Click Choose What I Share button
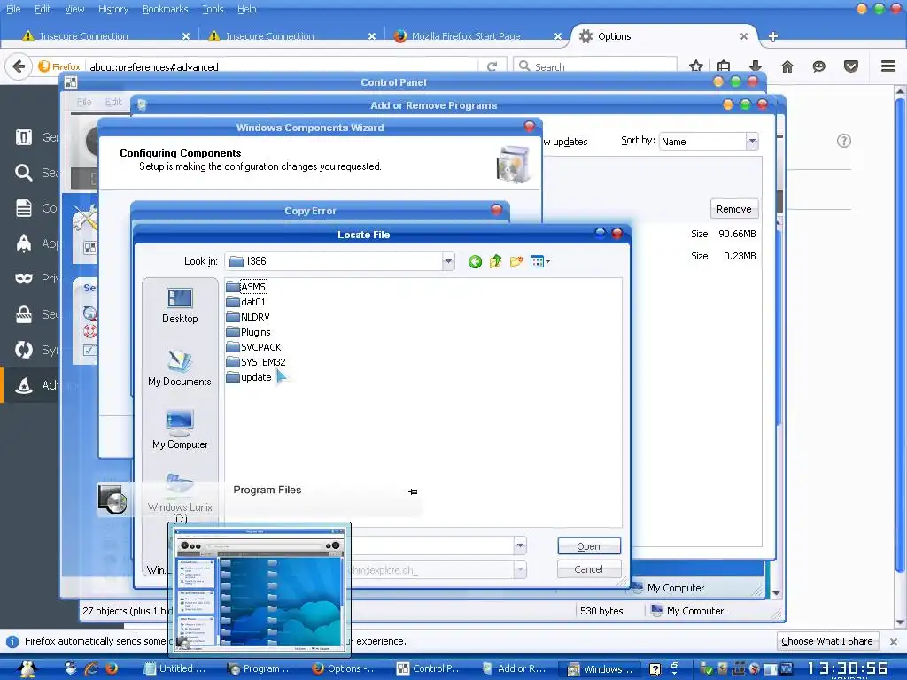Screen dimensions: 907x680 click(827, 641)
